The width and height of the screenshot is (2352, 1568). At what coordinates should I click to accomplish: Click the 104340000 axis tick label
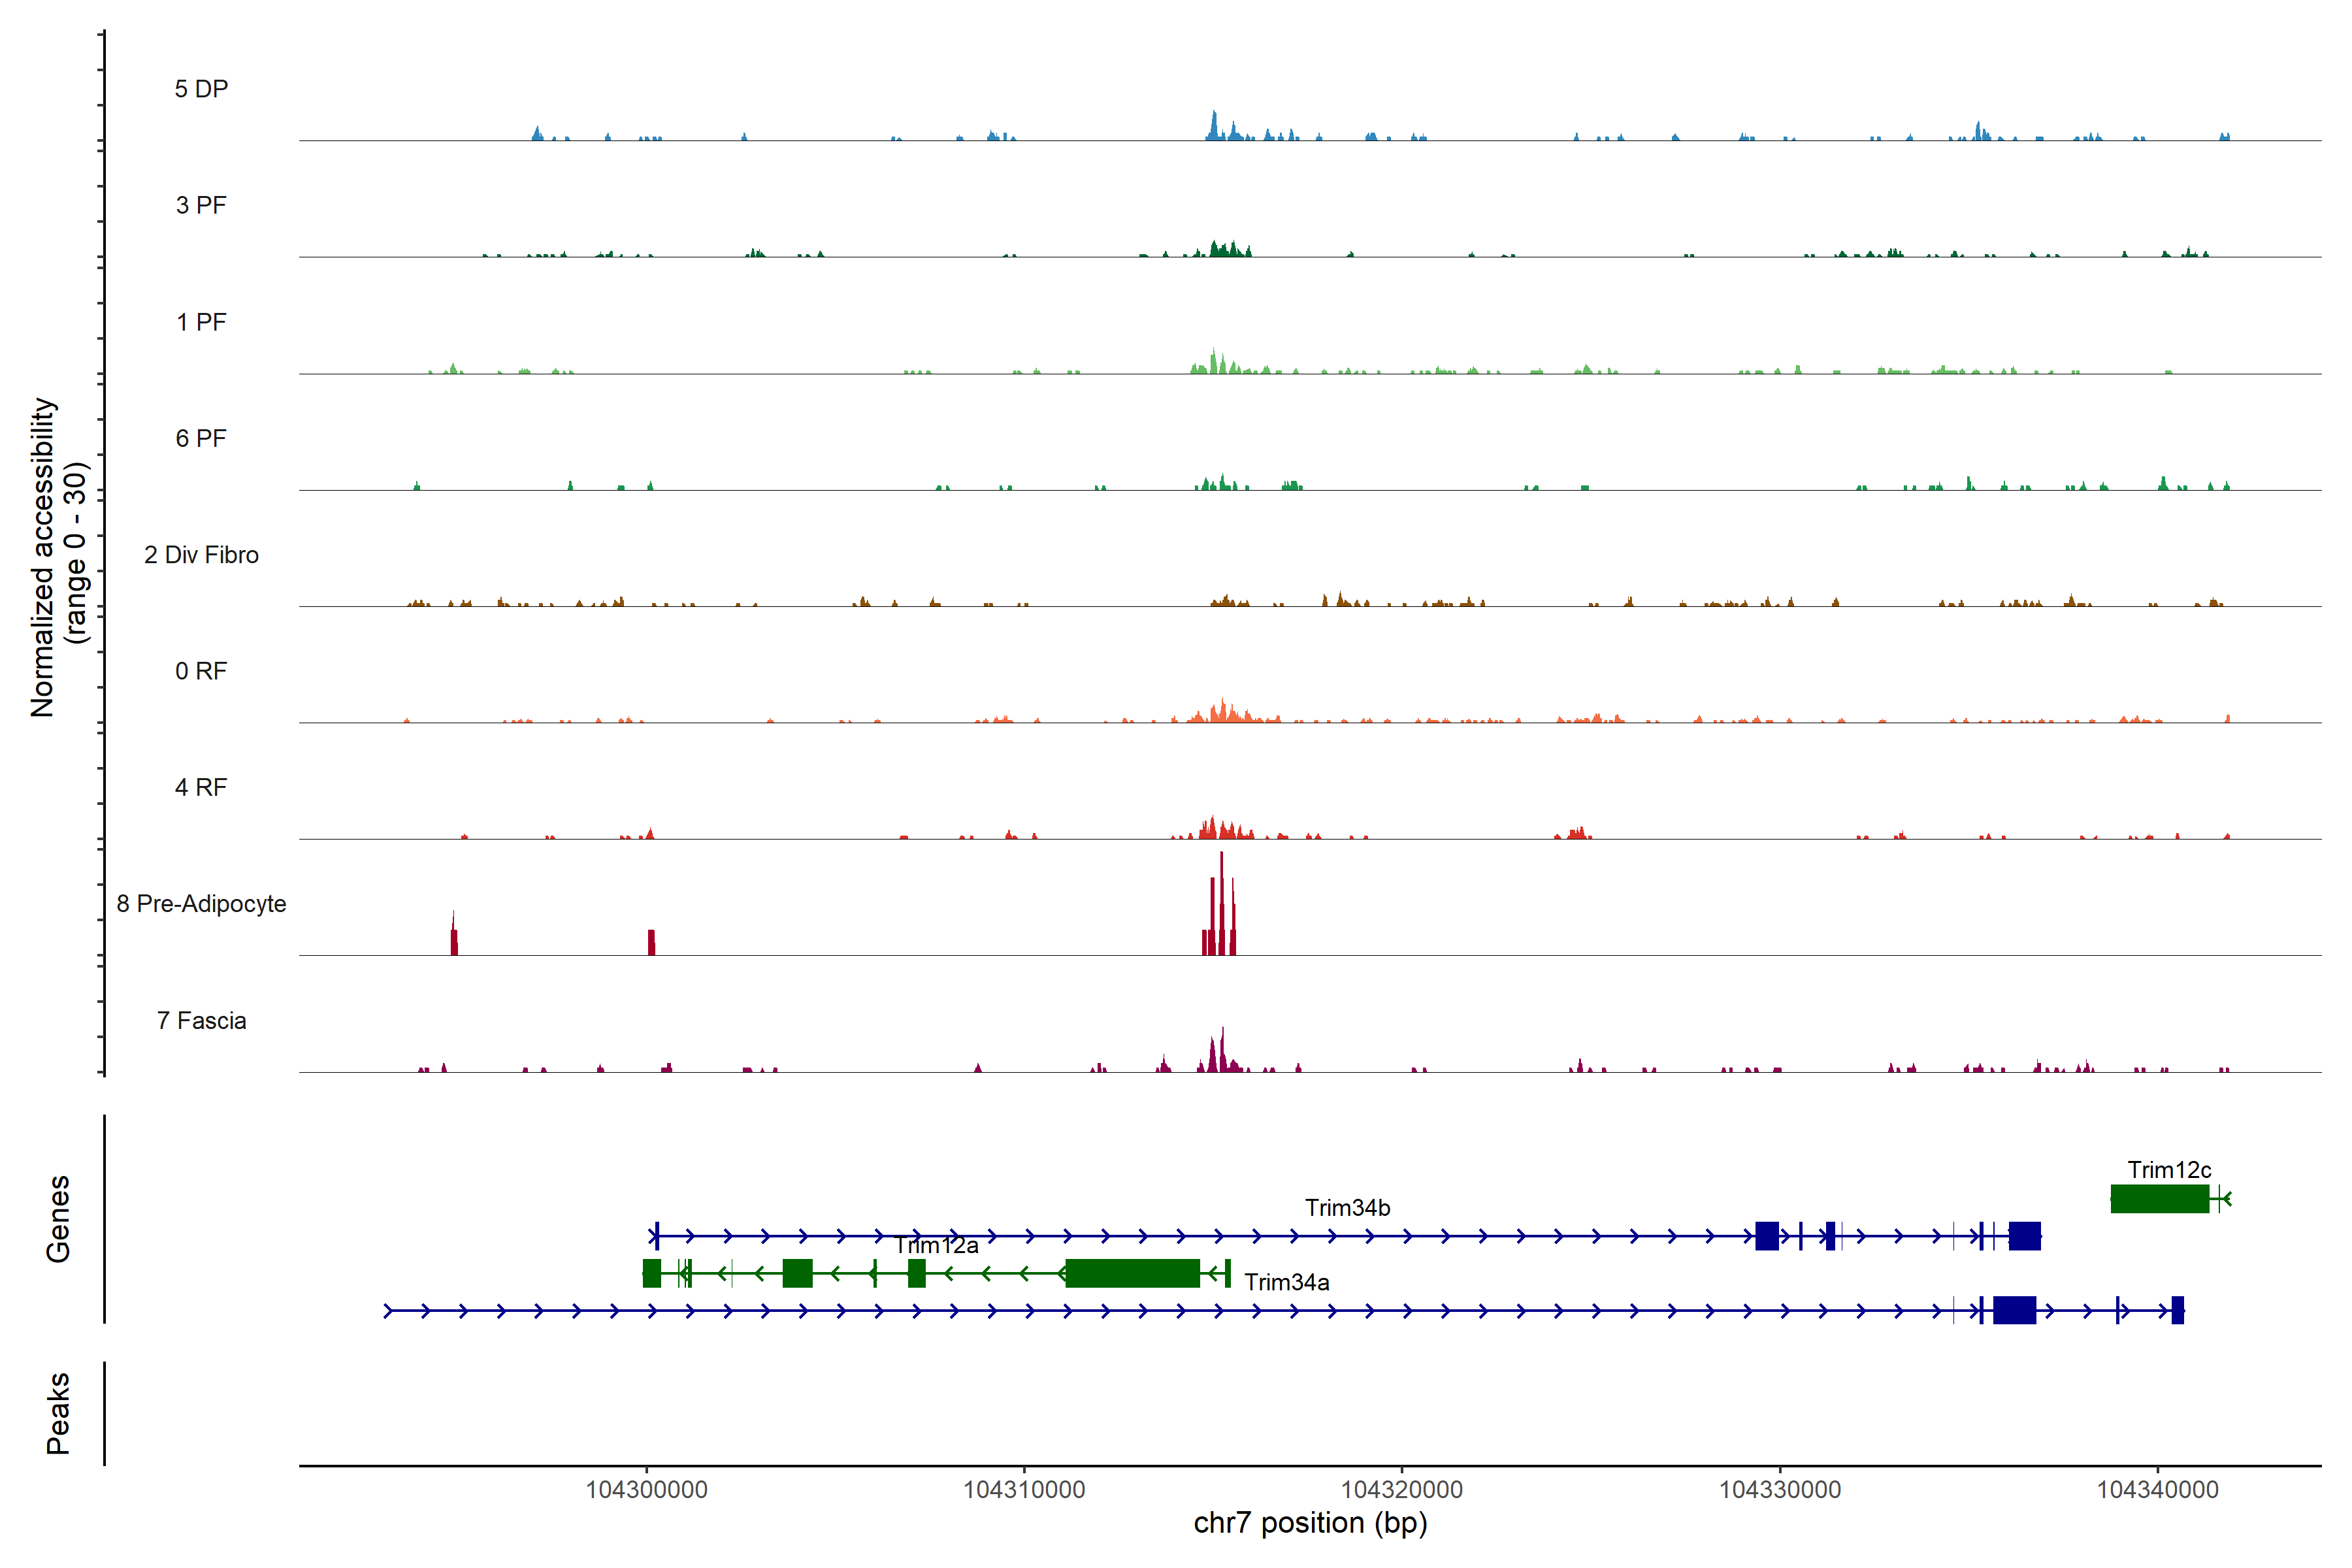[x=2157, y=1490]
